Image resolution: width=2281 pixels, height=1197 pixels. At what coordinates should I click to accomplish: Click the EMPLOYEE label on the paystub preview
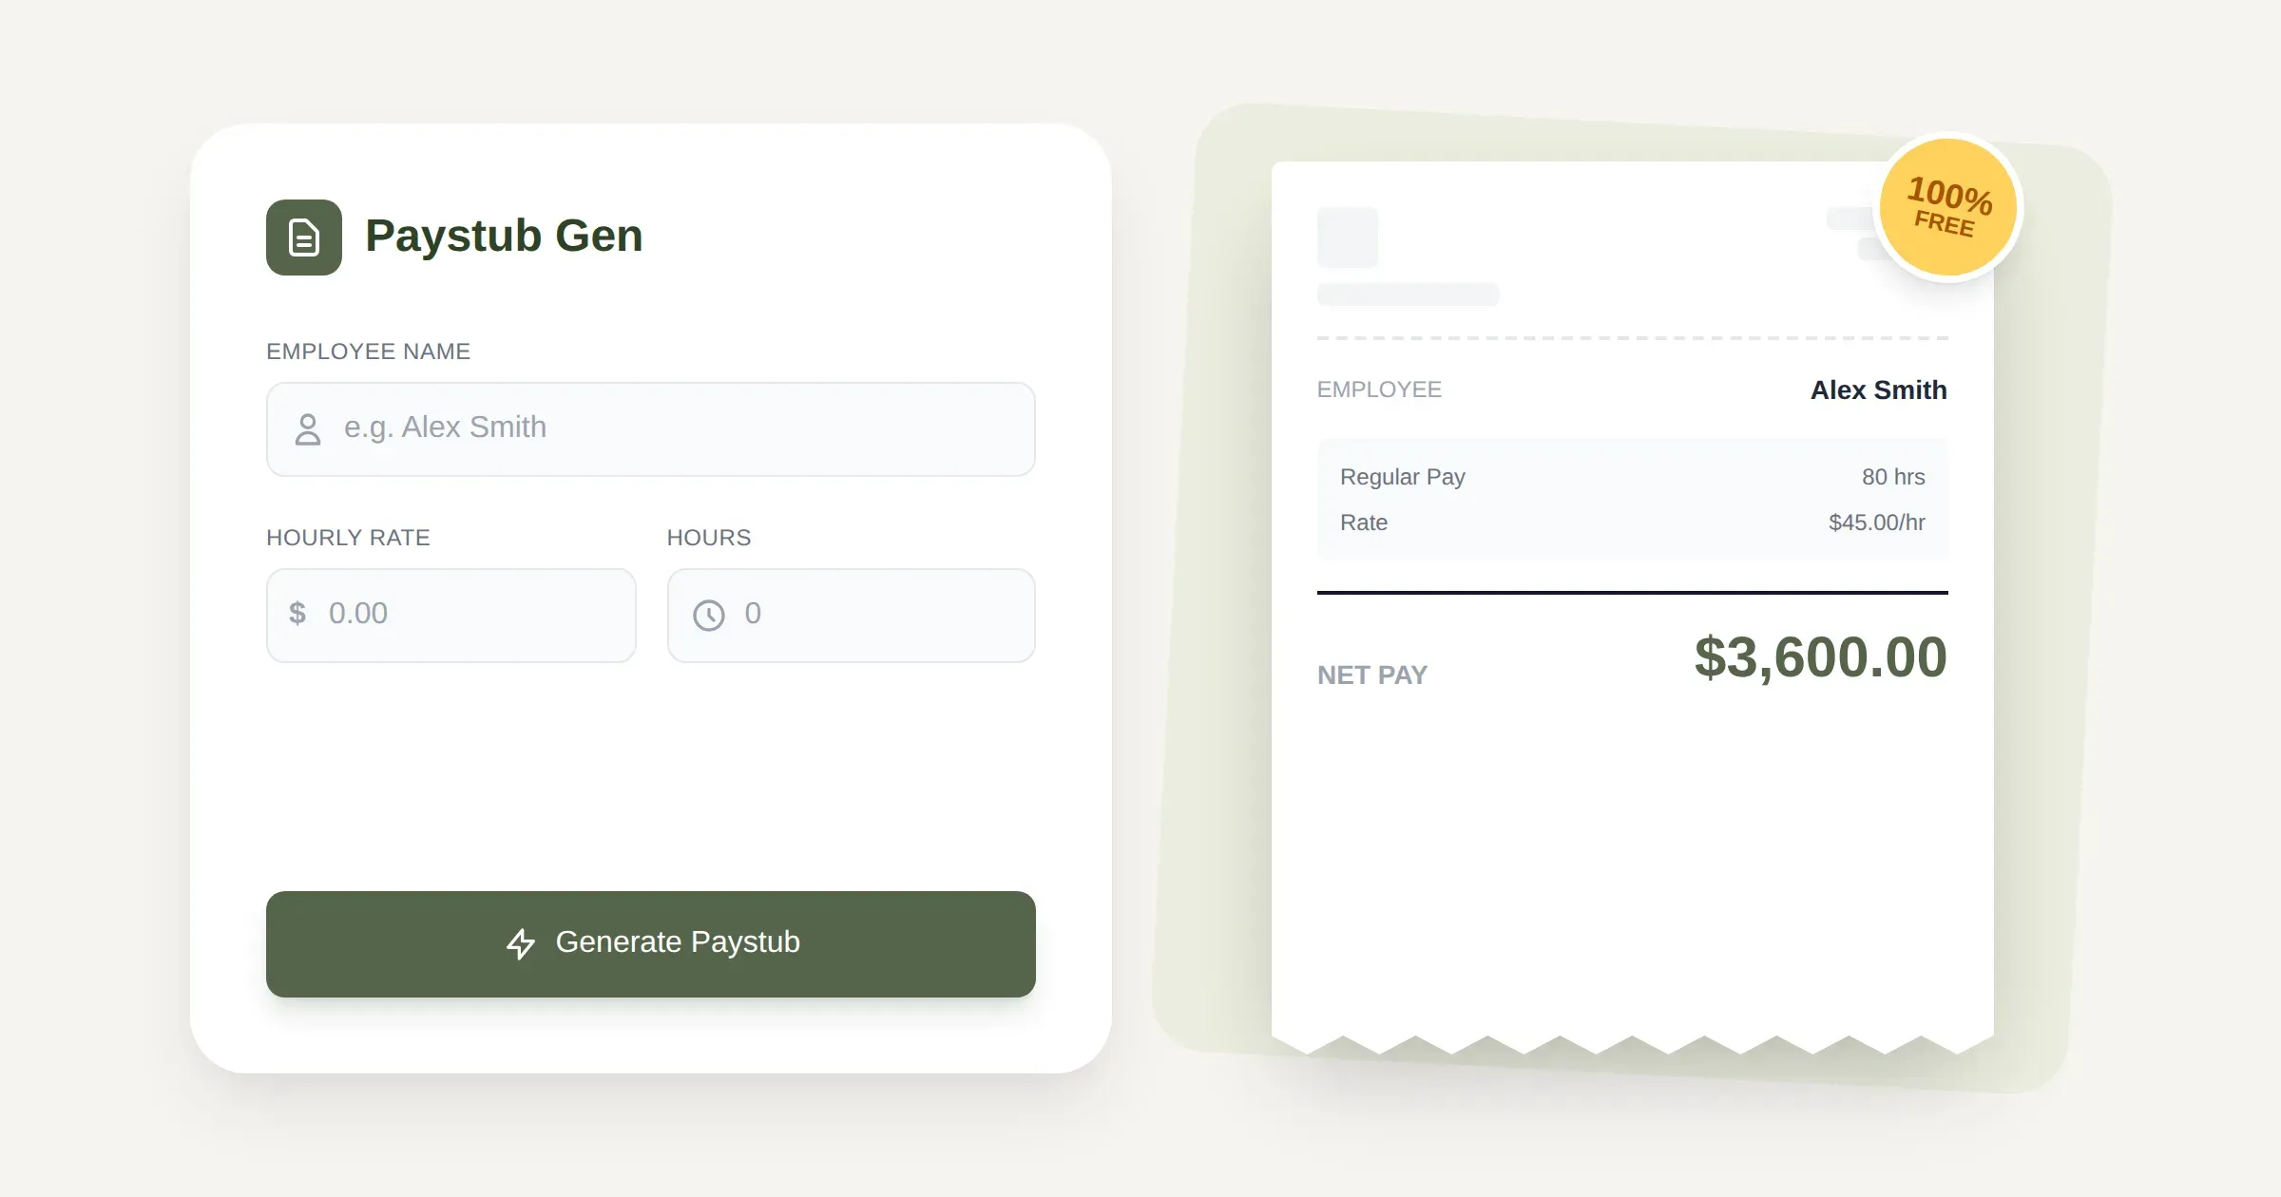(1379, 389)
